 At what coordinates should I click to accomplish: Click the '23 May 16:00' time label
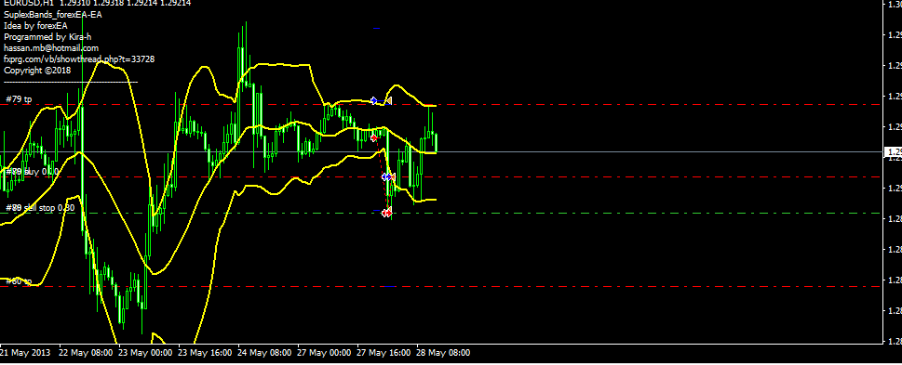(x=206, y=352)
